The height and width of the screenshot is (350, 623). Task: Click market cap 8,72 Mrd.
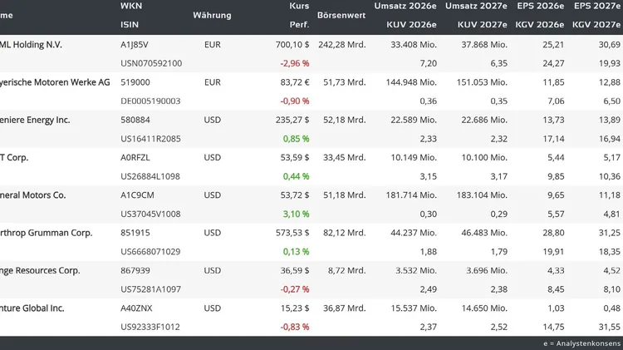[x=347, y=270]
